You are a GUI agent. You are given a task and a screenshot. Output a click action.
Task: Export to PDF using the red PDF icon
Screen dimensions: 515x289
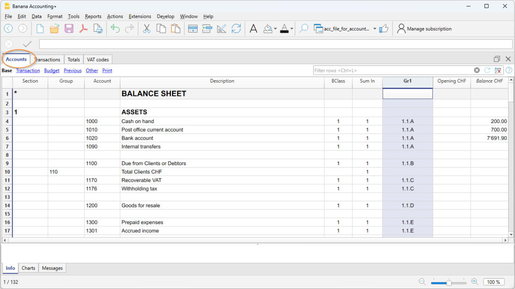click(x=83, y=29)
